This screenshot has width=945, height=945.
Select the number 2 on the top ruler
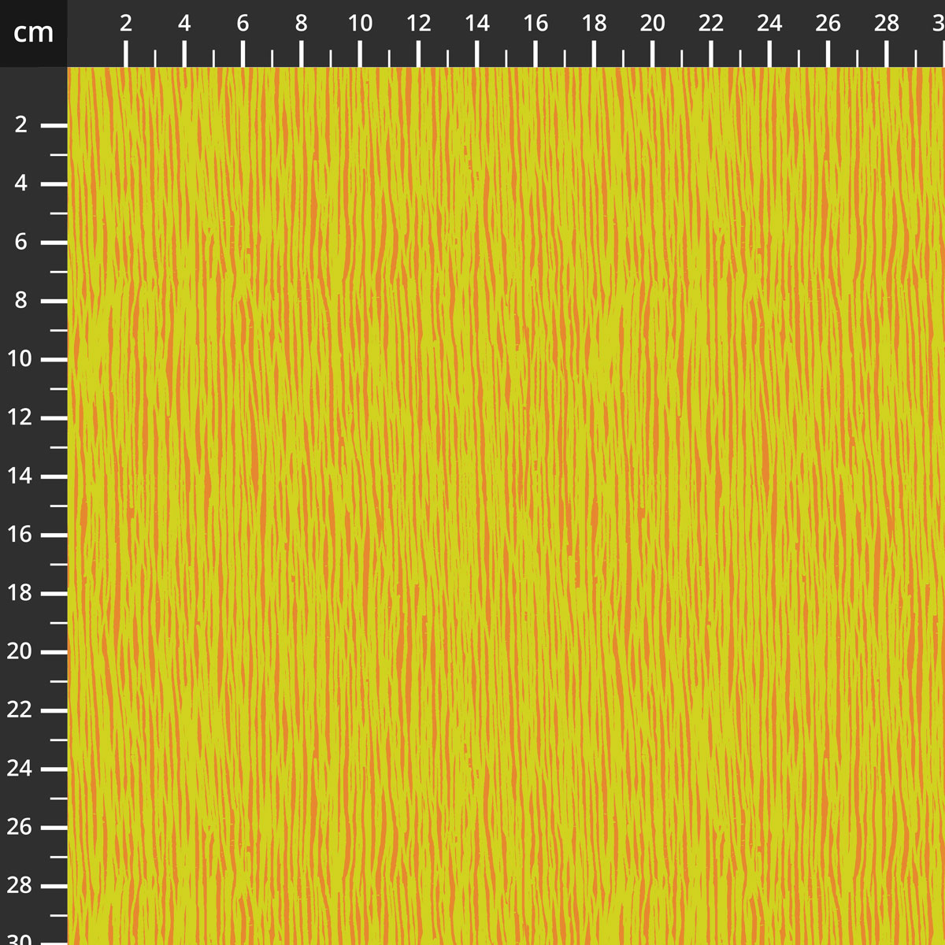[x=124, y=24]
